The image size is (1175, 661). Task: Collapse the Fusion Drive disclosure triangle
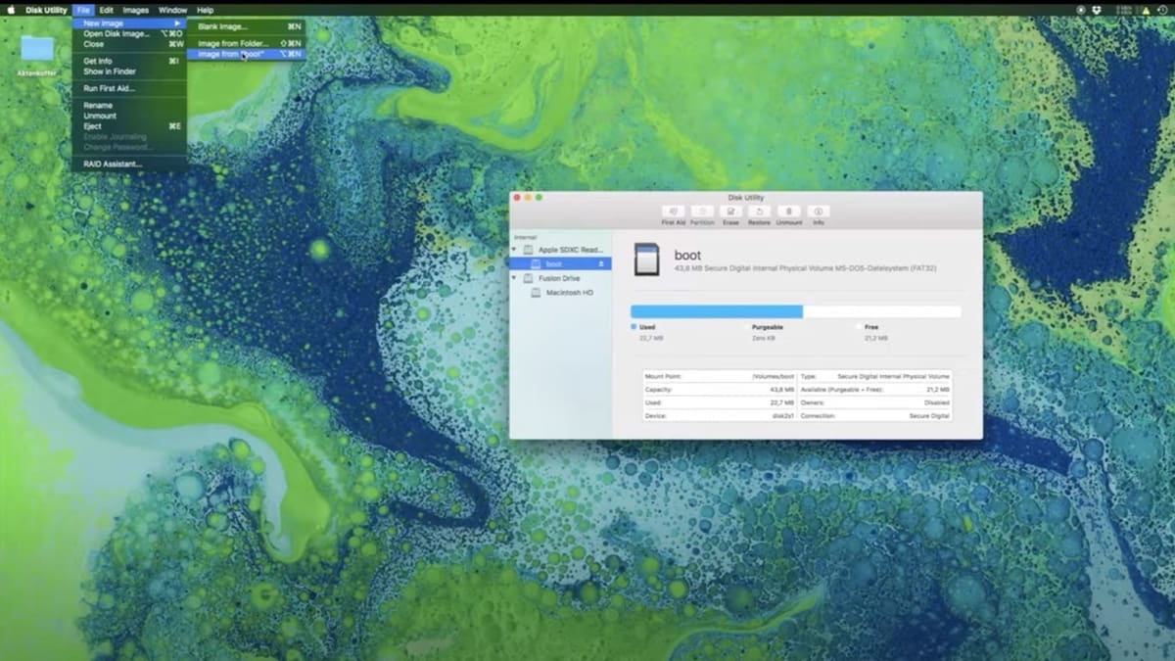click(515, 278)
